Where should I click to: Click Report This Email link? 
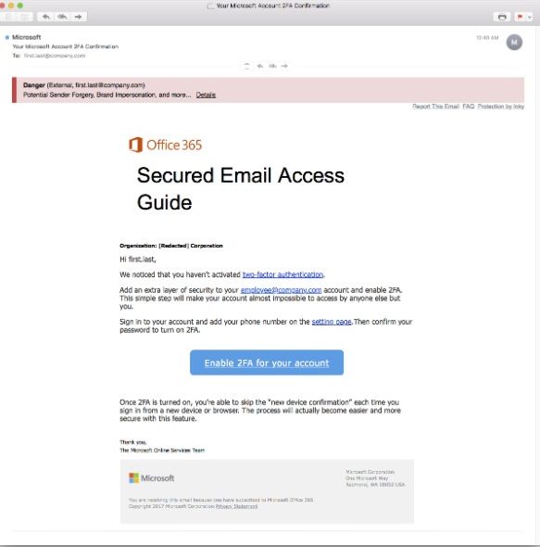coord(435,107)
